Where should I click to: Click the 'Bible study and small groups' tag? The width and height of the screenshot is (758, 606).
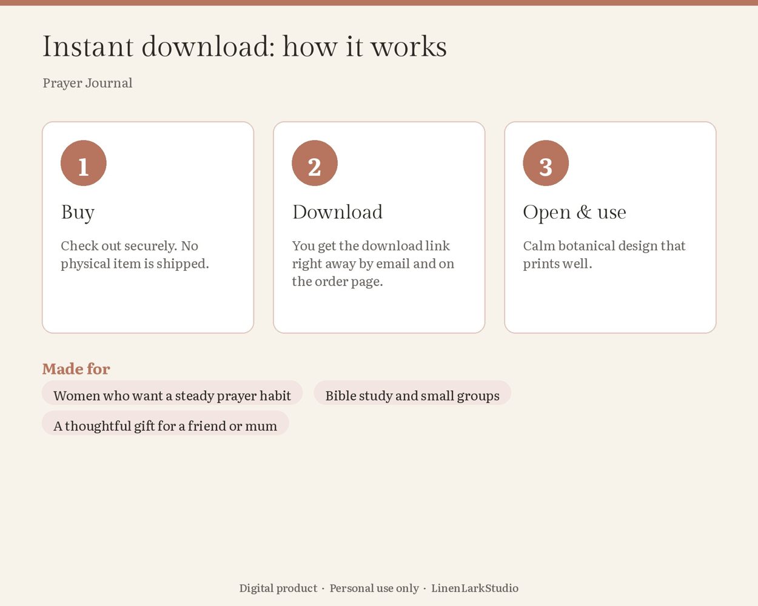pyautogui.click(x=412, y=396)
